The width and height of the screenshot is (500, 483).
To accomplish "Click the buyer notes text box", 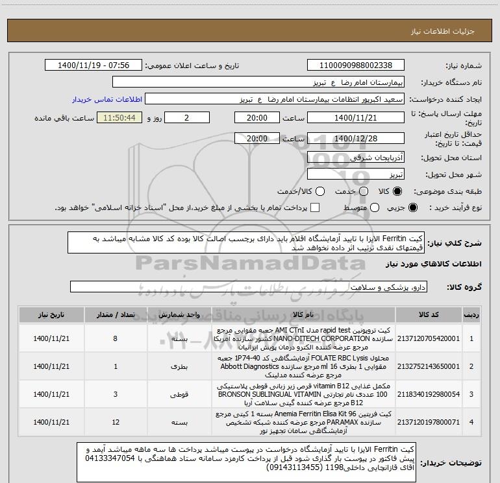I will point(246,462).
